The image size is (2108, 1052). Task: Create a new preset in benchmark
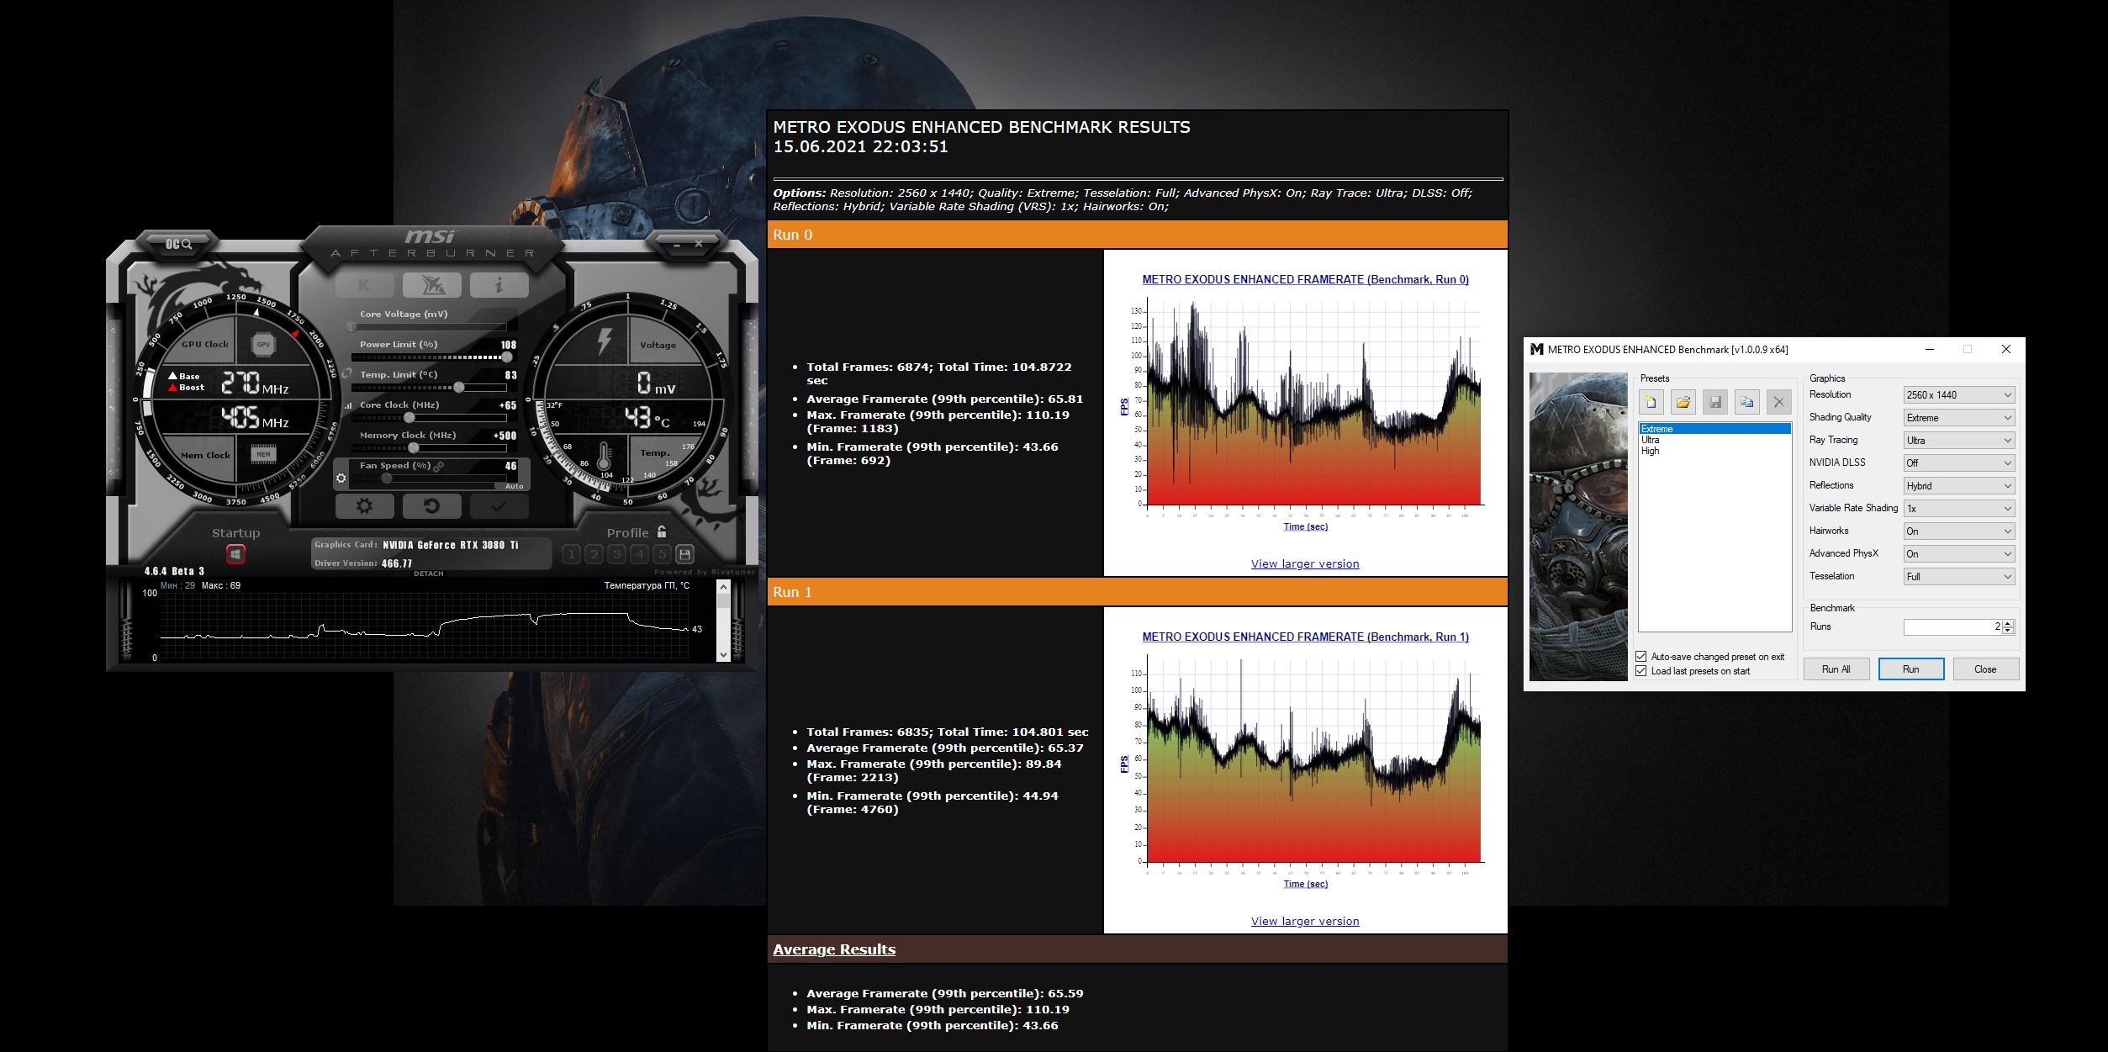point(1651,402)
